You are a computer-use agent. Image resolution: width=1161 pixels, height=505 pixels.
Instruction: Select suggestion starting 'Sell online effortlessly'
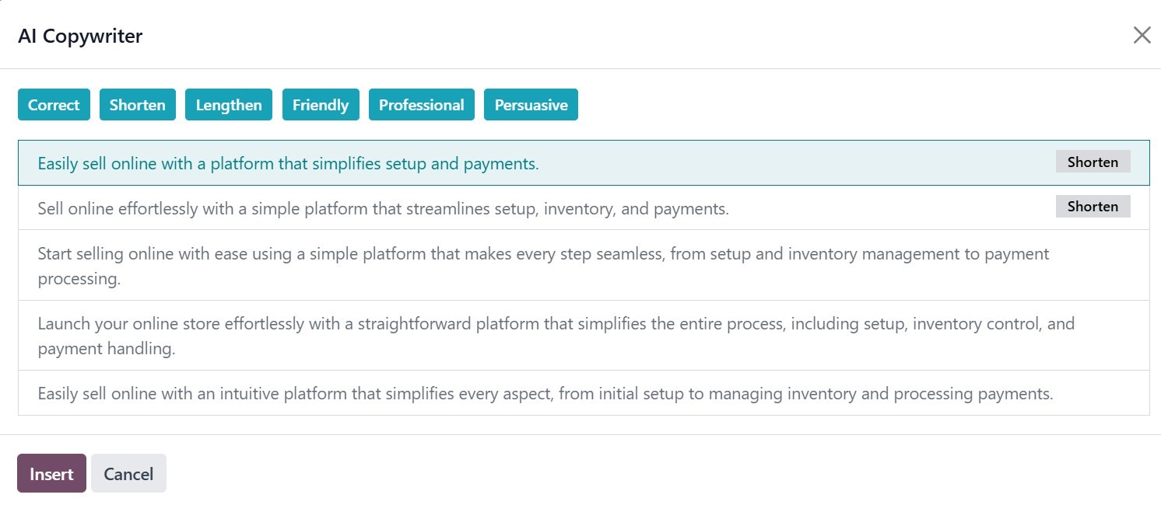point(383,208)
